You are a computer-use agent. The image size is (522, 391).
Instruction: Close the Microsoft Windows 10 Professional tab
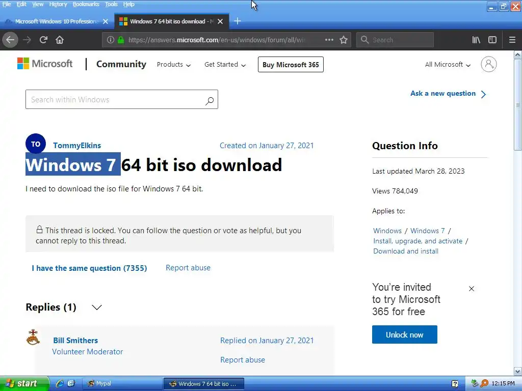(106, 21)
